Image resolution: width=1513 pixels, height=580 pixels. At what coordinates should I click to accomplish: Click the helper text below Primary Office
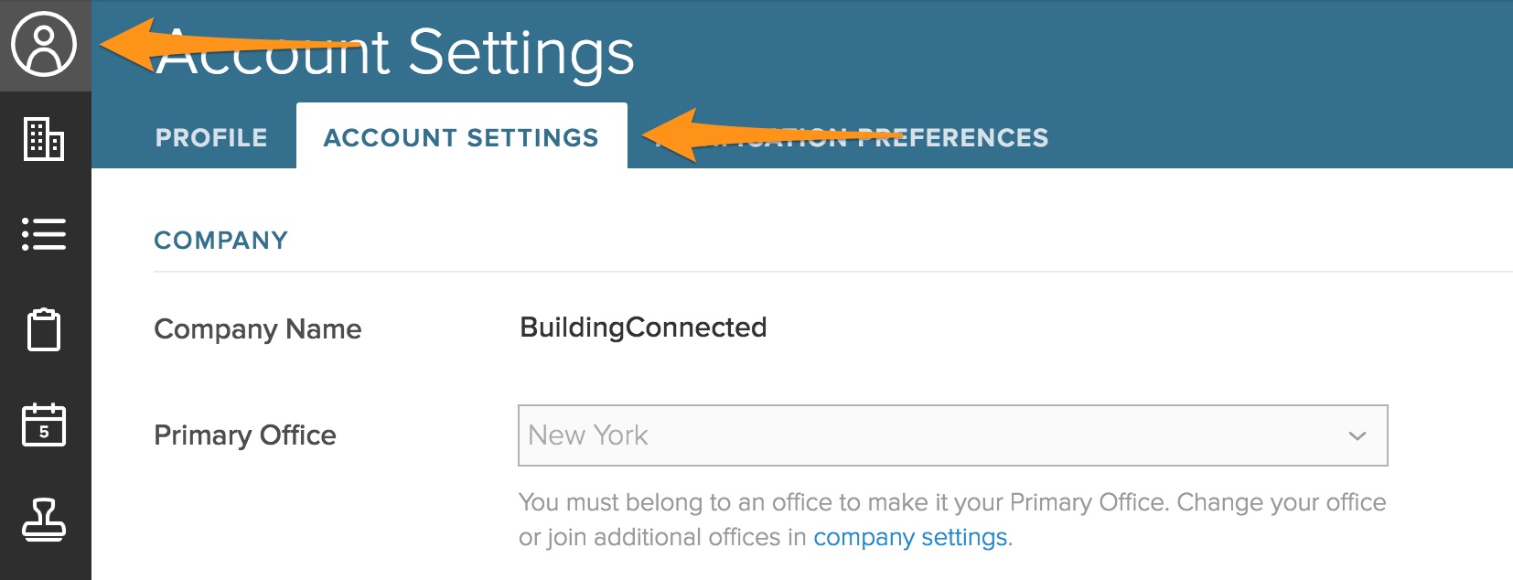pos(951,503)
